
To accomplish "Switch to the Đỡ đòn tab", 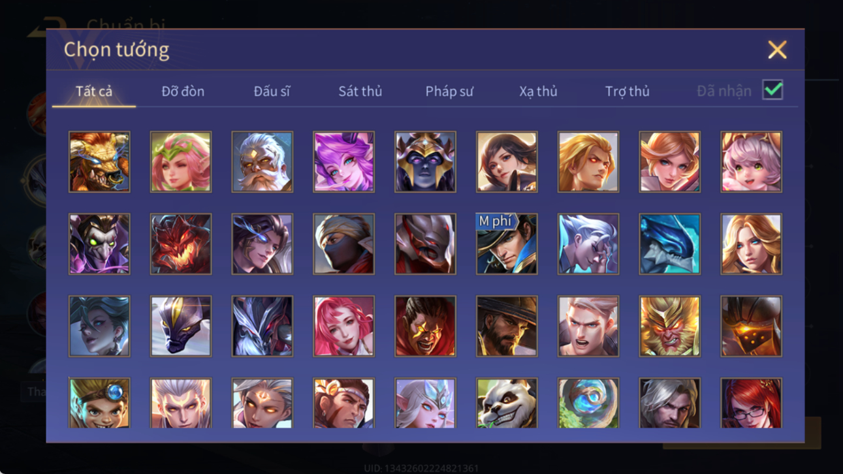I will (x=183, y=91).
